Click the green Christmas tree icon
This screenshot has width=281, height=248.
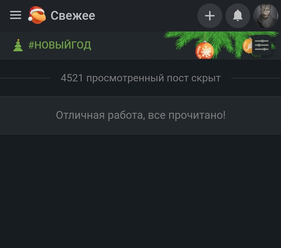tap(18, 45)
